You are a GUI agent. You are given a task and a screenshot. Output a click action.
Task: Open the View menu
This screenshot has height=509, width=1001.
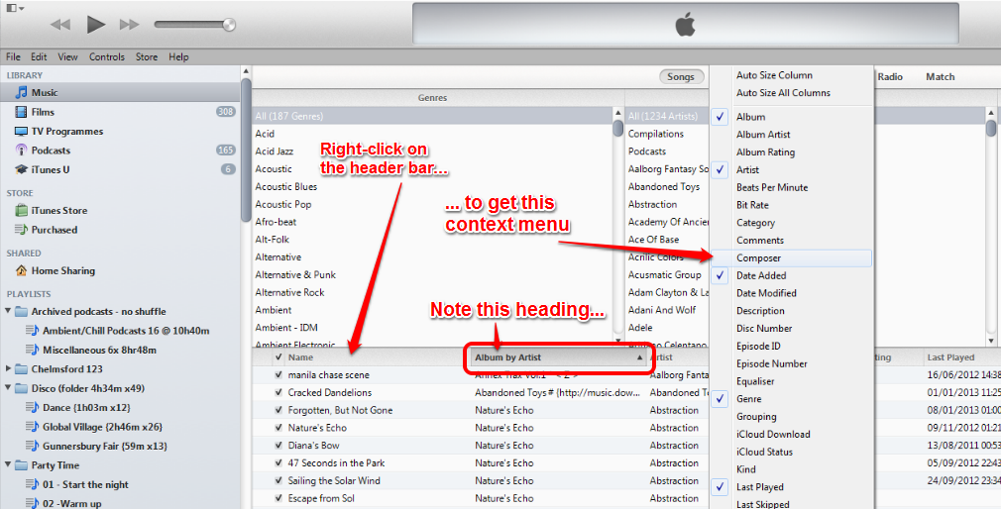[x=67, y=56]
